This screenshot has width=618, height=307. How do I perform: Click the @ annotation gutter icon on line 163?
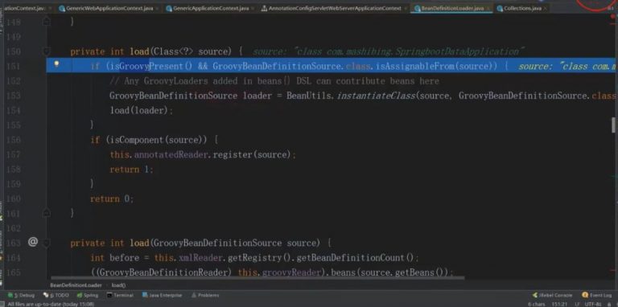[x=33, y=242]
